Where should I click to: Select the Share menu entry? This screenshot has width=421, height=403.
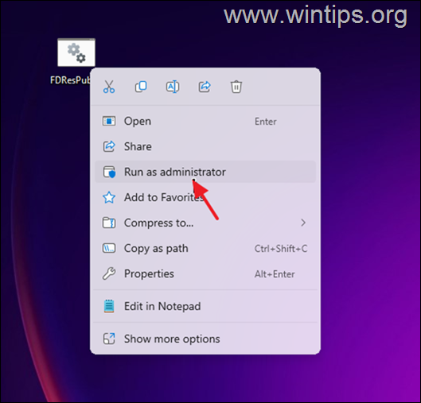205,146
